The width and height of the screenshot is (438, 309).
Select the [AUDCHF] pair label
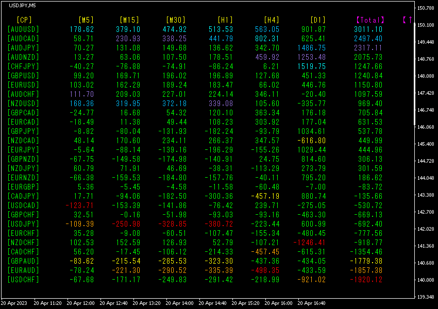point(23,94)
